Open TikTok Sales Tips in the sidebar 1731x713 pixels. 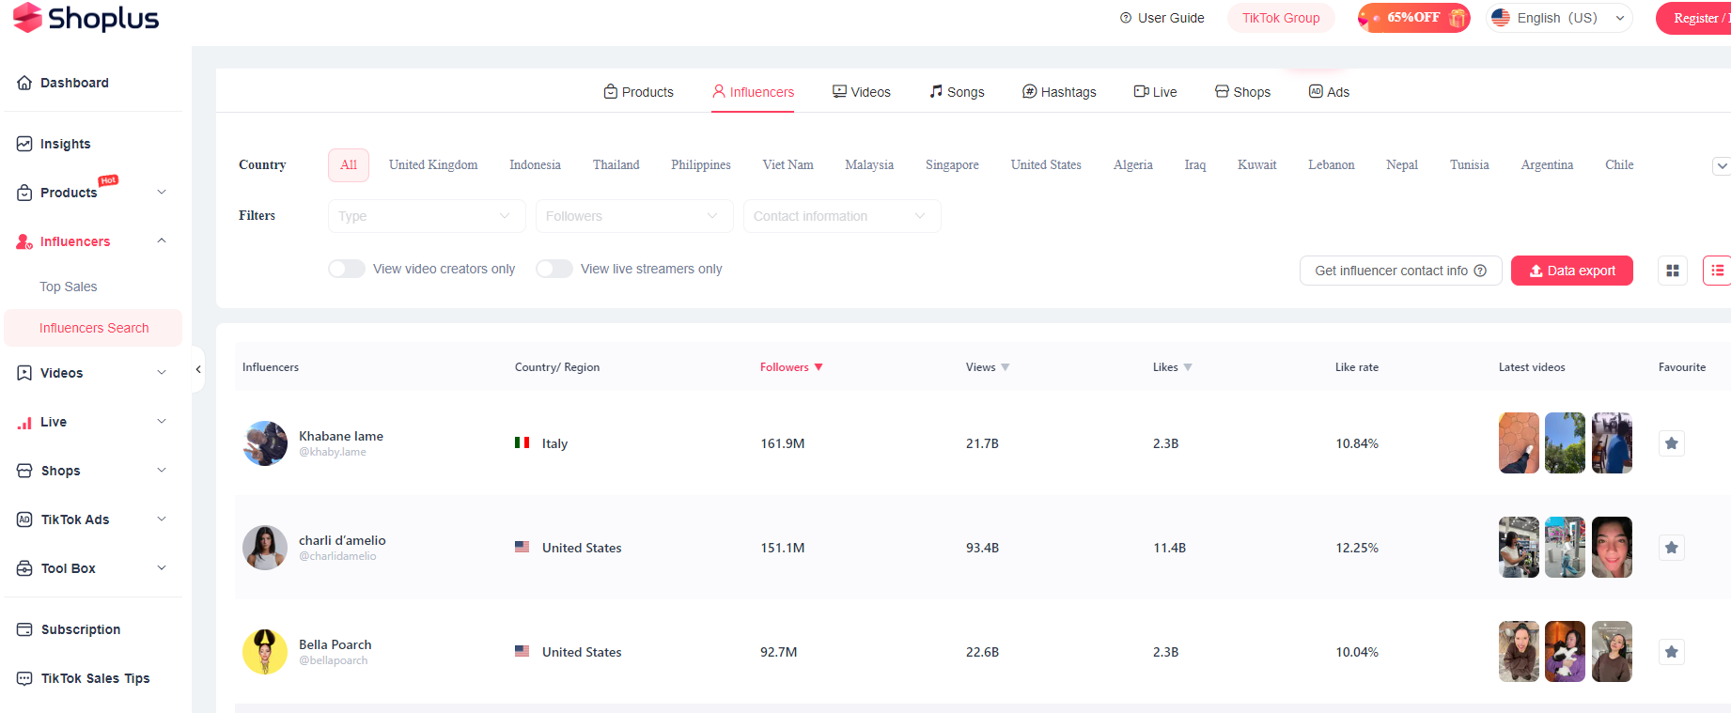[x=84, y=678]
